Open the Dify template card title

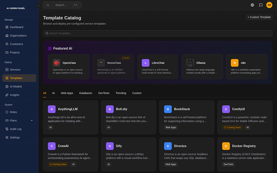[x=119, y=146]
